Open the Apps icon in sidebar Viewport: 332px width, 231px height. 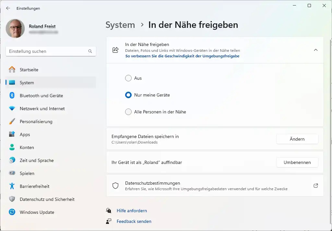[x=12, y=134]
